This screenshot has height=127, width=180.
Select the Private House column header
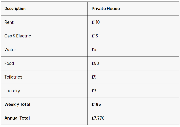tap(106, 9)
